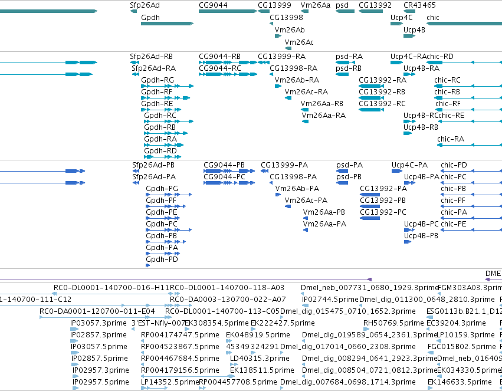Click the CG13999 gene label
502x391 pixels.
[x=274, y=5]
